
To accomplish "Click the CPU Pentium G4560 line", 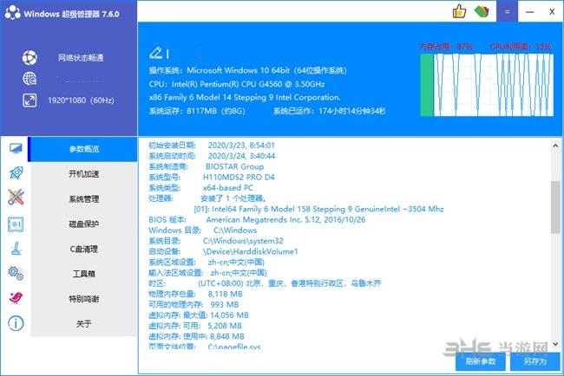I will pyautogui.click(x=237, y=84).
